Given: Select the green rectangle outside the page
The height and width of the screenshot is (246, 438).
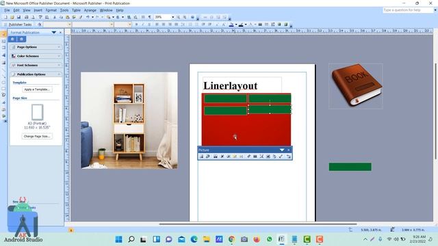Looking at the screenshot, I should click(x=350, y=167).
